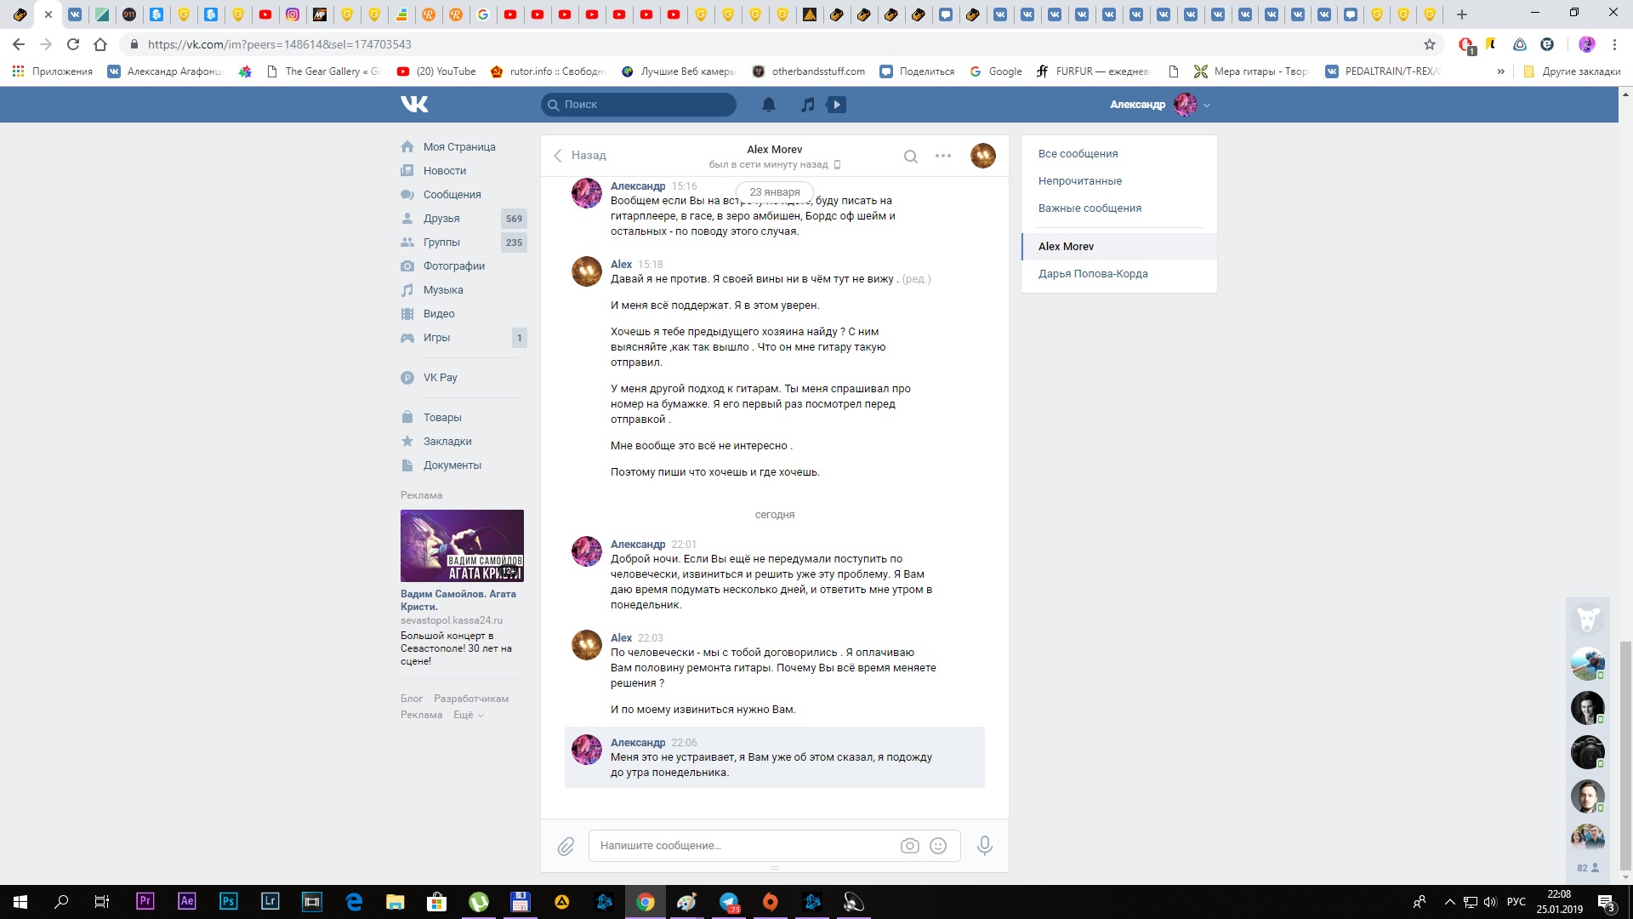Click the camera icon in message field
This screenshot has height=919, width=1633.
tap(909, 846)
